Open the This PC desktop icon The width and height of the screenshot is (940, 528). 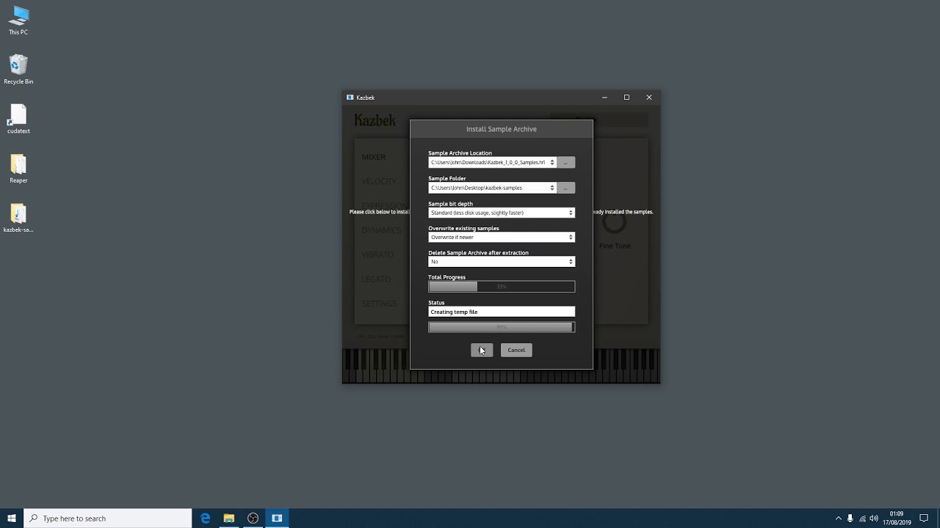tap(18, 20)
